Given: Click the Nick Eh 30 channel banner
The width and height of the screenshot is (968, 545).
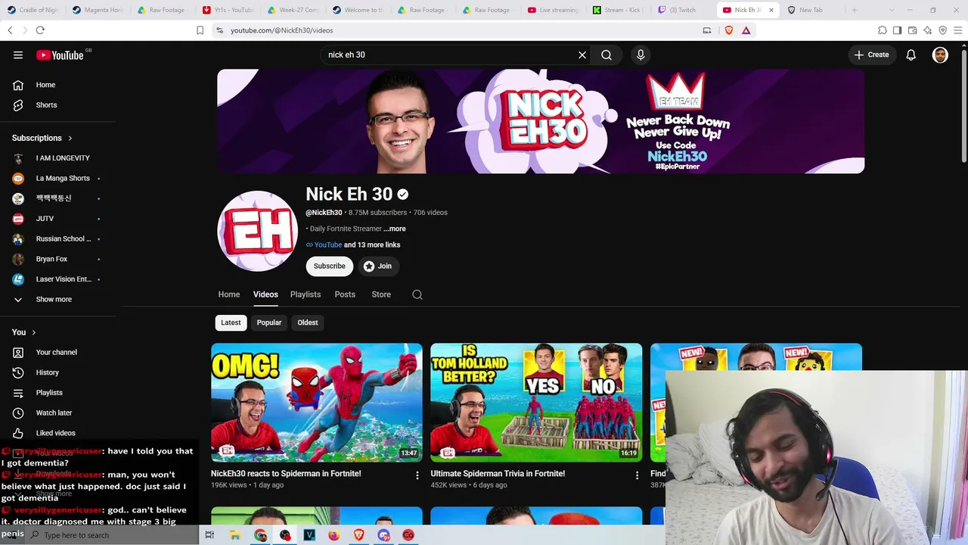Looking at the screenshot, I should click(x=541, y=121).
